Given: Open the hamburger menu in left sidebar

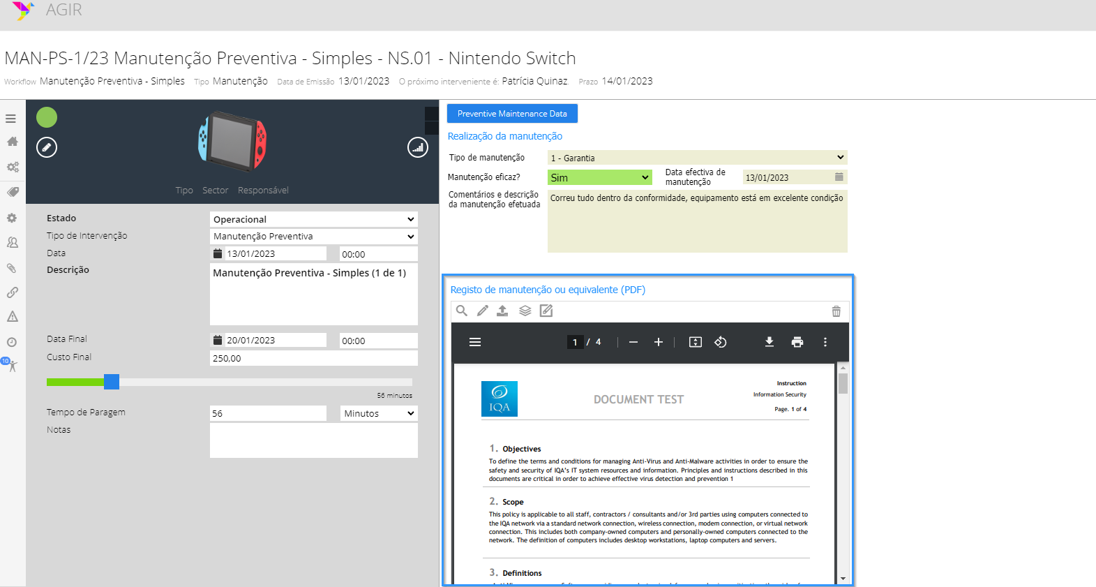Looking at the screenshot, I should point(11,119).
